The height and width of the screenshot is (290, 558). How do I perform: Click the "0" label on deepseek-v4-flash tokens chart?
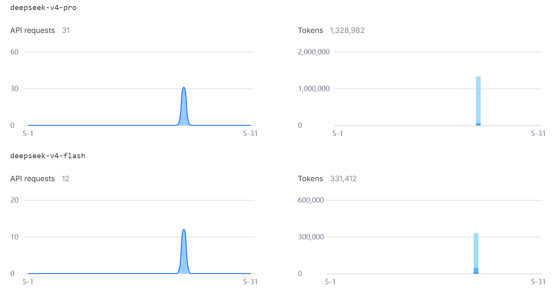pyautogui.click(x=300, y=274)
